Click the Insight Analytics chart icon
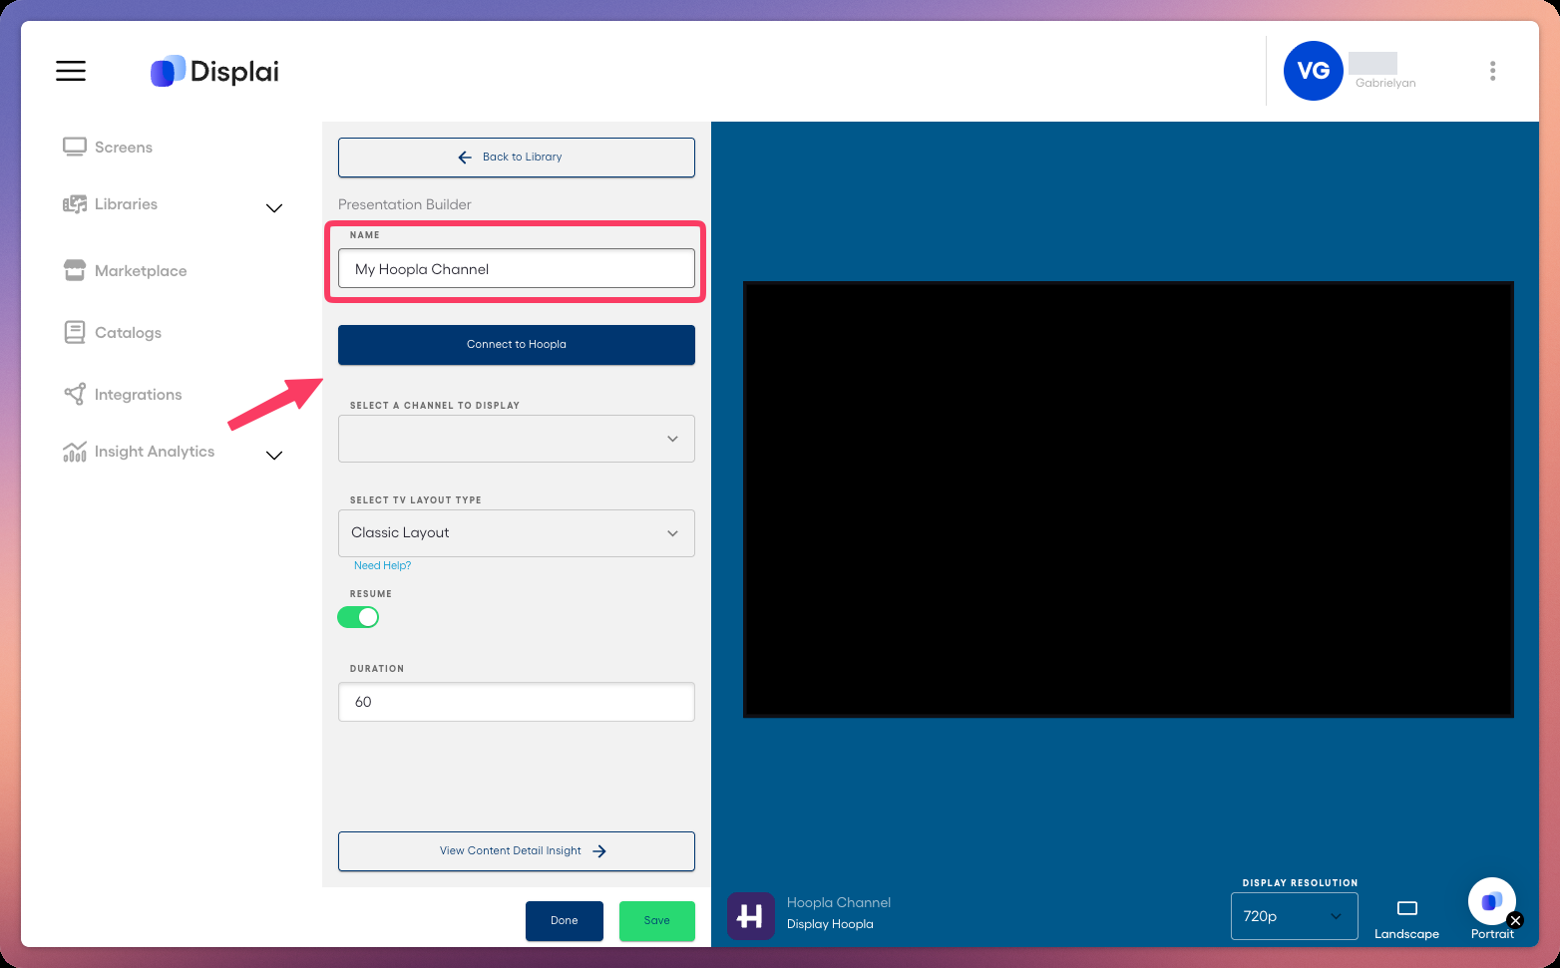The width and height of the screenshot is (1560, 968). pos(75,452)
